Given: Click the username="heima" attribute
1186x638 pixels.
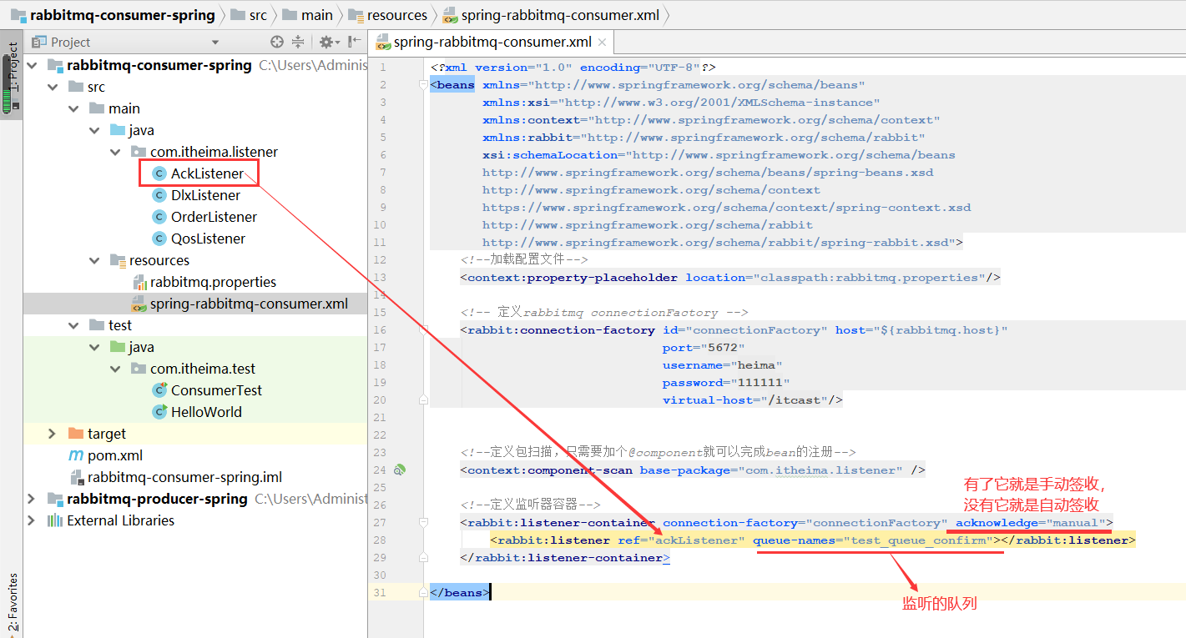Looking at the screenshot, I should pos(723,365).
